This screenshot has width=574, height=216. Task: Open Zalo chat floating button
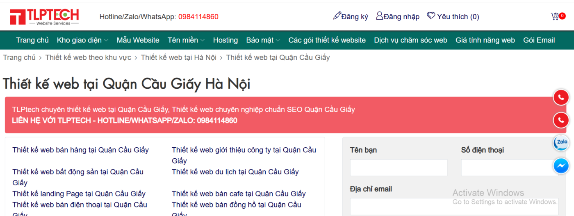(561, 143)
